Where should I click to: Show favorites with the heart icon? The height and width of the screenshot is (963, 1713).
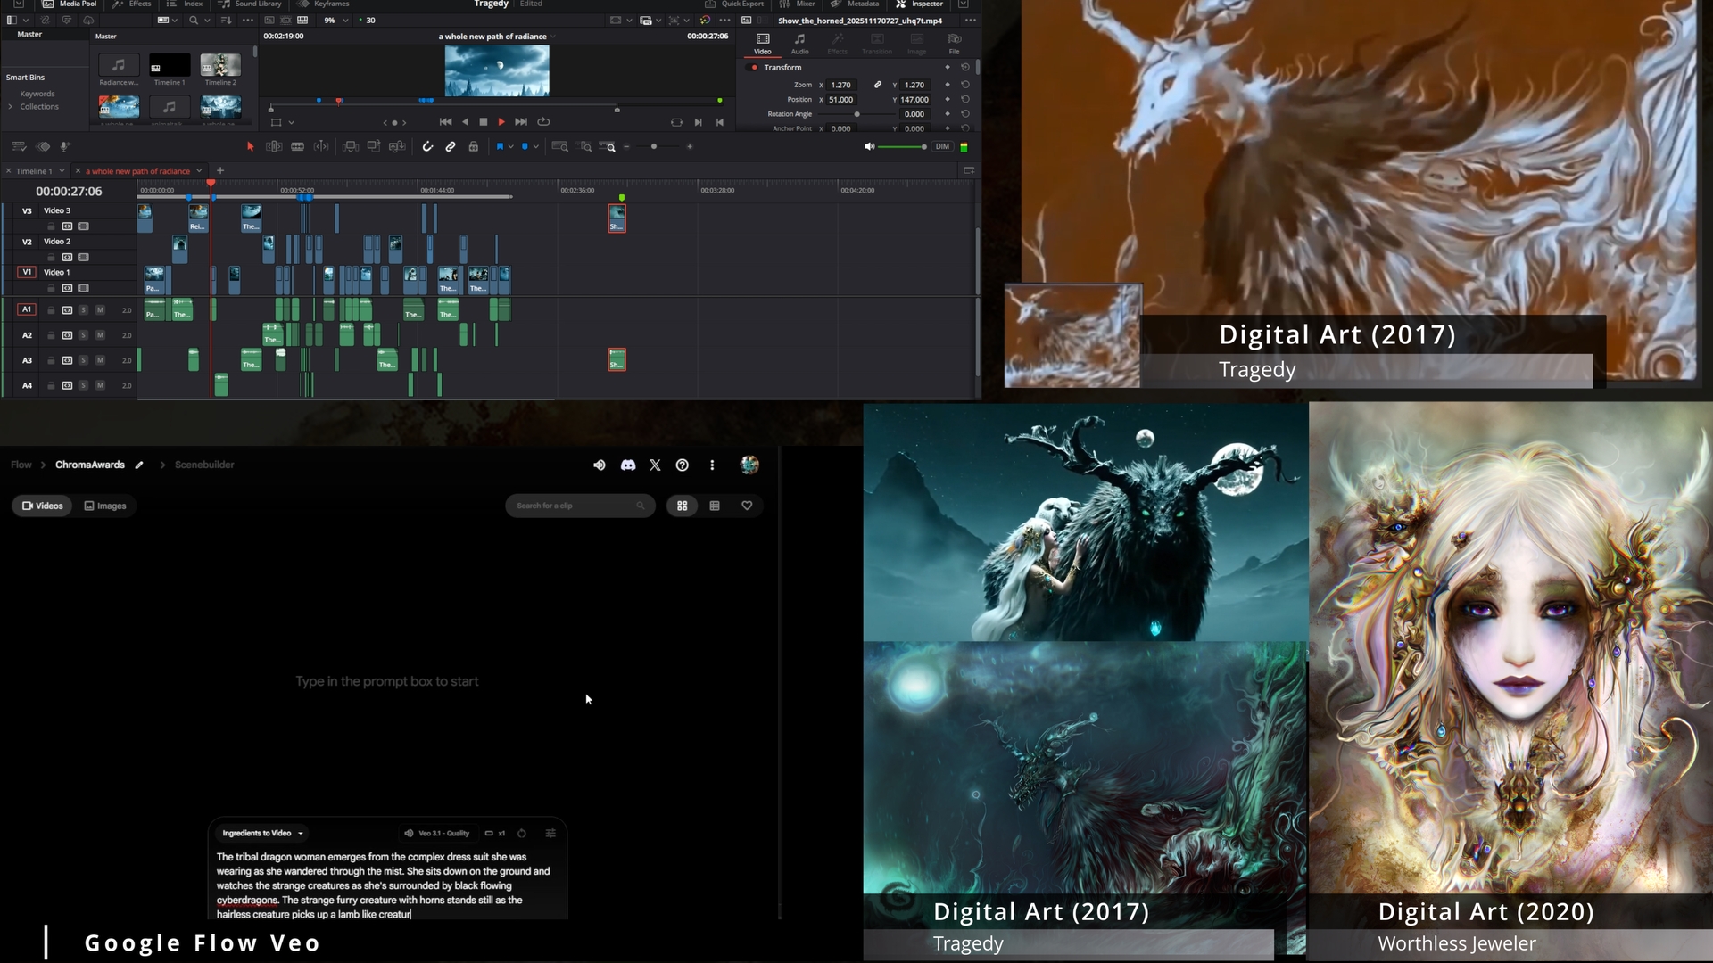(747, 506)
